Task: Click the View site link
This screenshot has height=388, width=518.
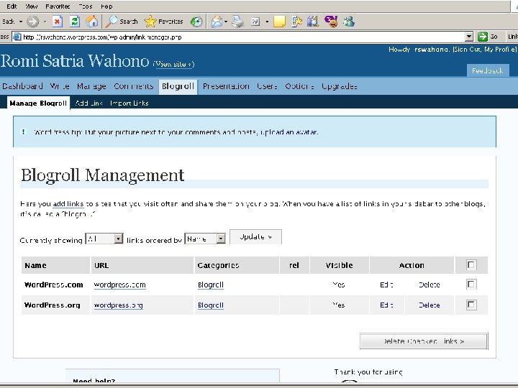Action: (173, 64)
